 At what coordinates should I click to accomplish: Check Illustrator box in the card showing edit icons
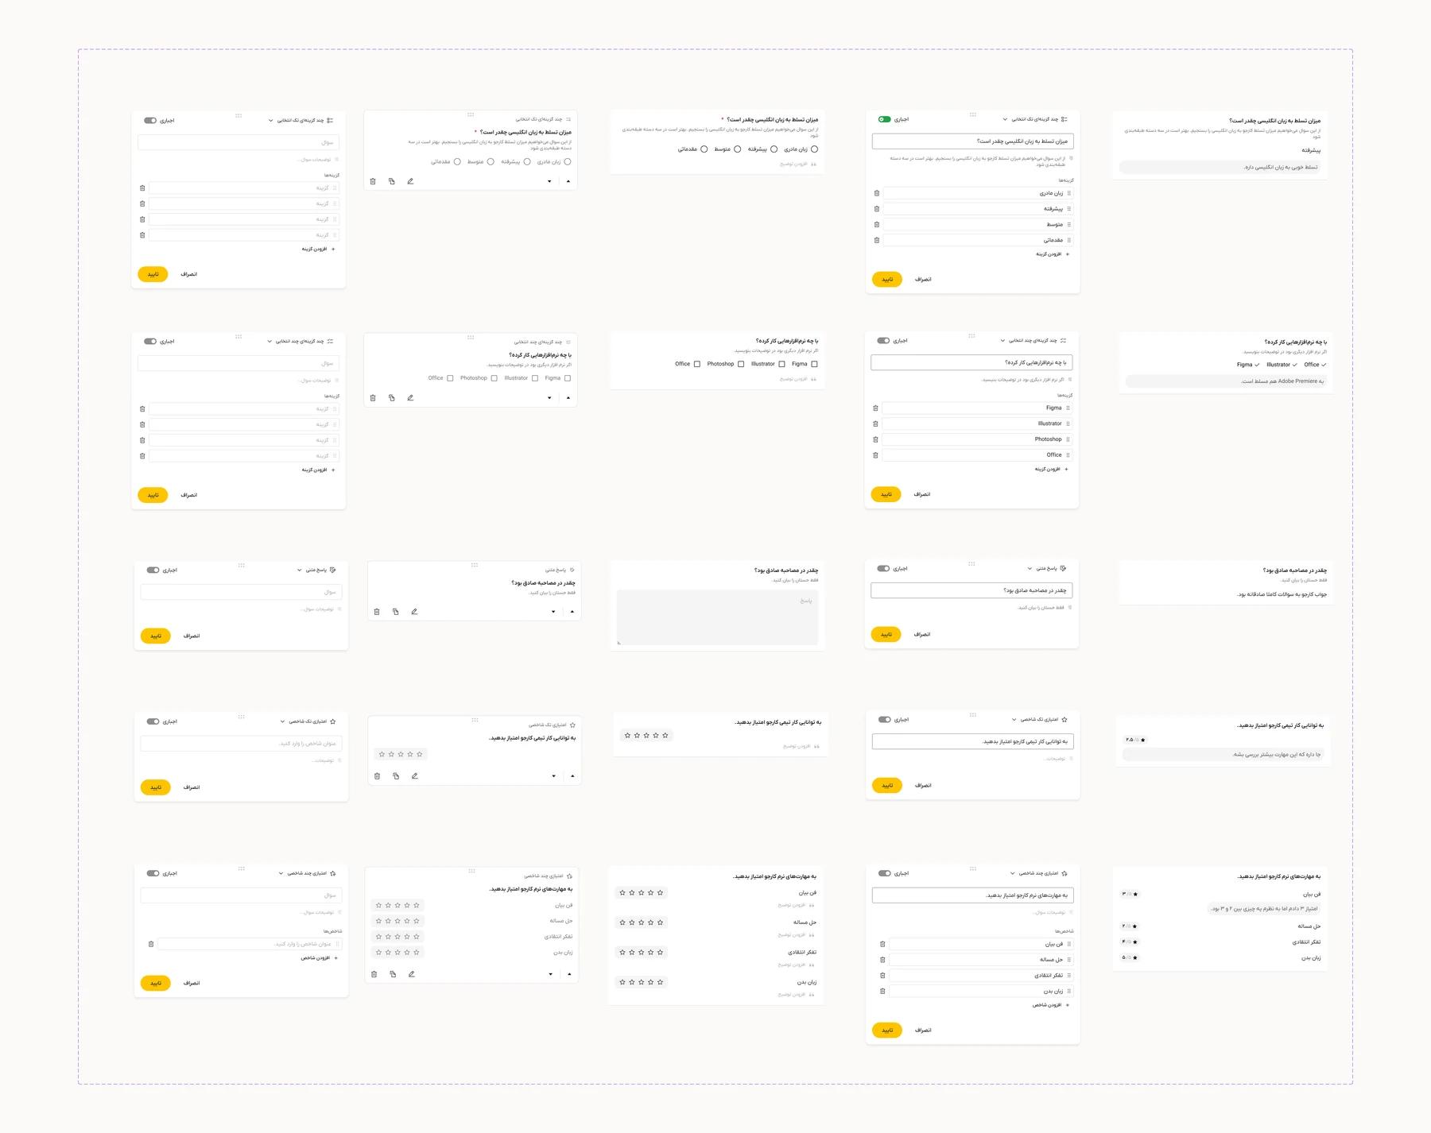coord(535,378)
